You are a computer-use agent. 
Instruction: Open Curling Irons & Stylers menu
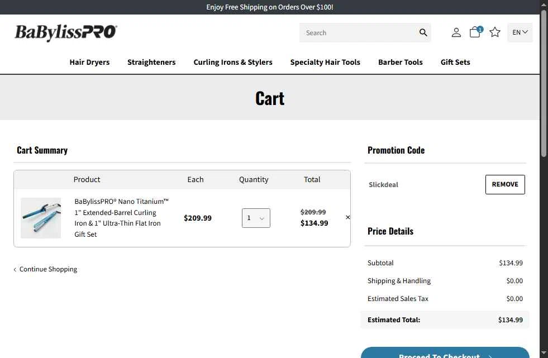point(233,62)
